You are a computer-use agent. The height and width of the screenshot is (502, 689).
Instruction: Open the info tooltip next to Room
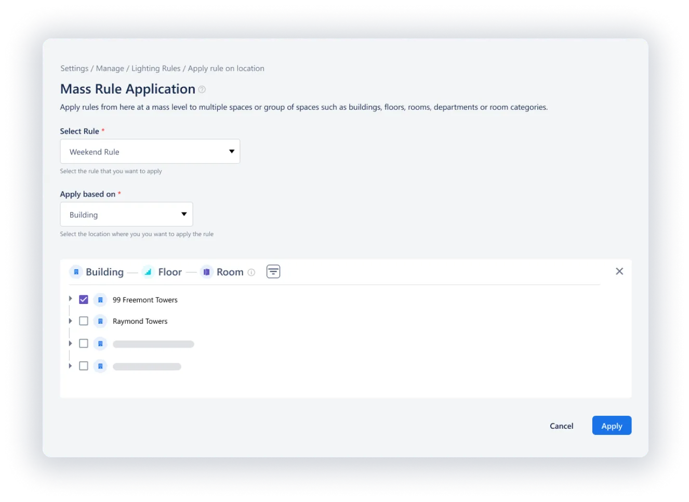251,272
